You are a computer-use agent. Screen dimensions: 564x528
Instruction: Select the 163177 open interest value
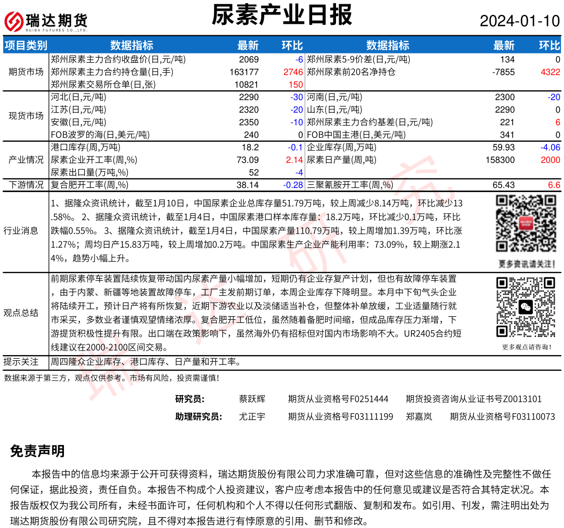pyautogui.click(x=244, y=72)
